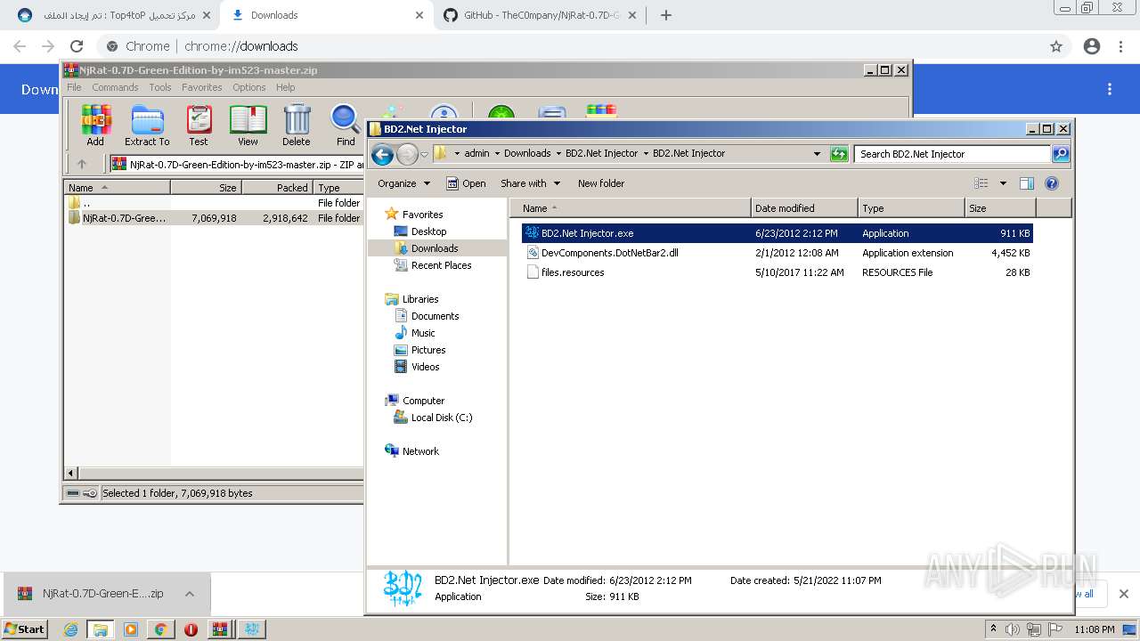Click the Search BD2.Net Injector field
The width and height of the screenshot is (1140, 641).
click(952, 154)
